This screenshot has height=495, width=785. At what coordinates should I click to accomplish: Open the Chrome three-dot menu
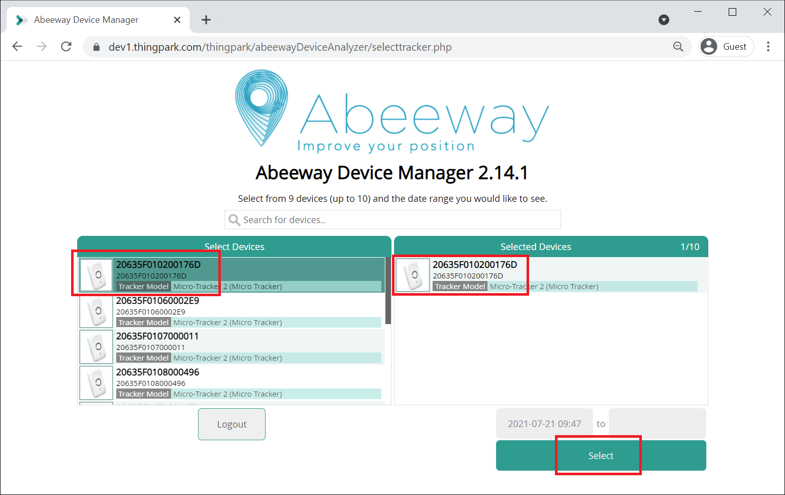(x=768, y=47)
